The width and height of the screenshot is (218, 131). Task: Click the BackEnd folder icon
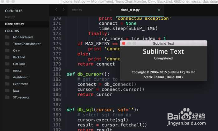(7, 57)
